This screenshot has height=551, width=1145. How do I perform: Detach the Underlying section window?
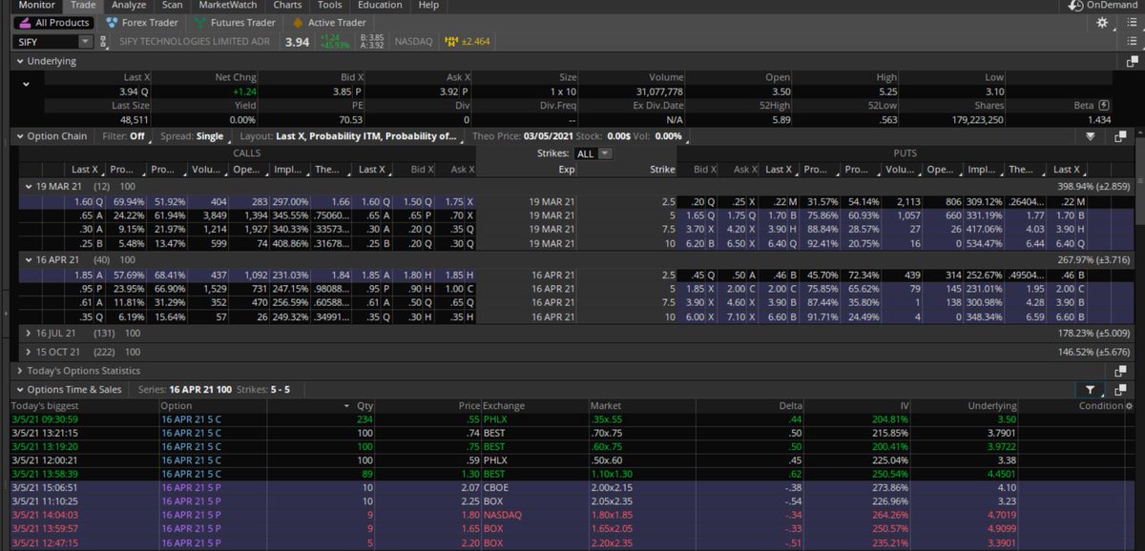[x=1134, y=61]
